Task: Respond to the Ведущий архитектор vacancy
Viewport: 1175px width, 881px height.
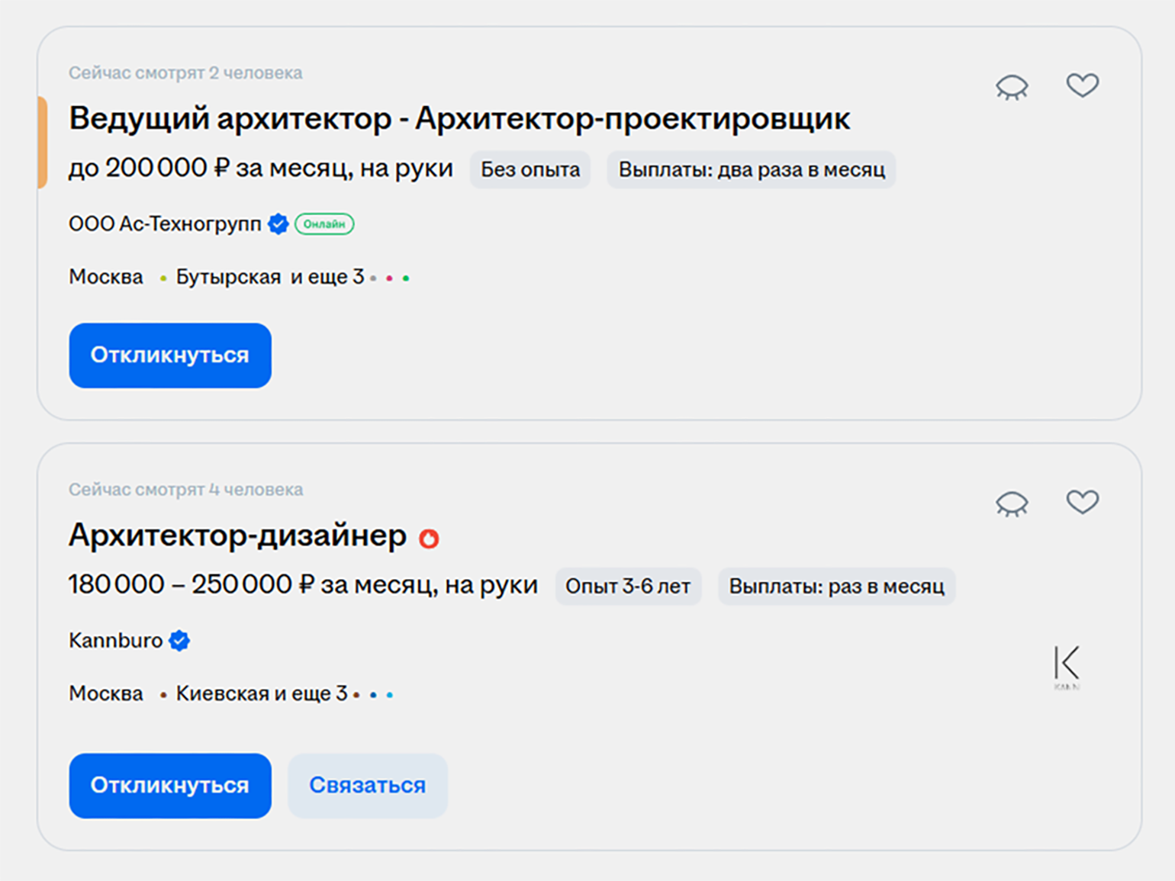Action: (170, 355)
